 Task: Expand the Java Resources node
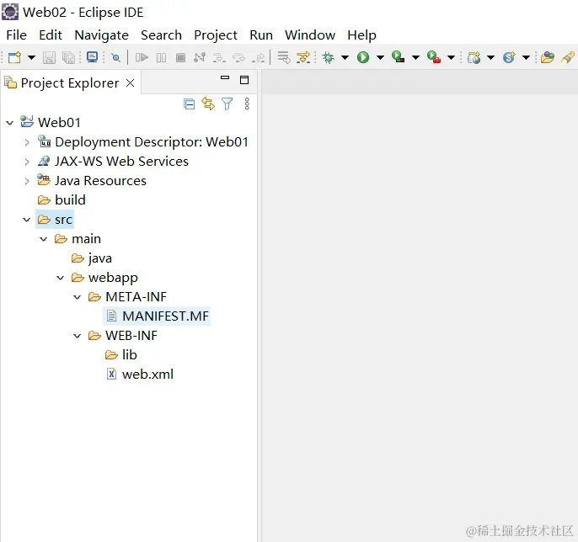click(x=27, y=181)
